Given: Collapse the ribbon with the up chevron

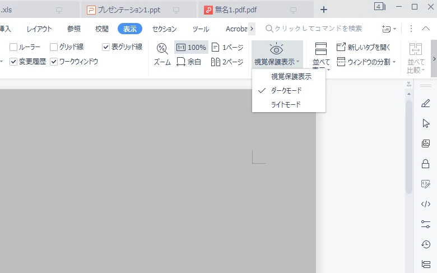Looking at the screenshot, I should click(426, 29).
